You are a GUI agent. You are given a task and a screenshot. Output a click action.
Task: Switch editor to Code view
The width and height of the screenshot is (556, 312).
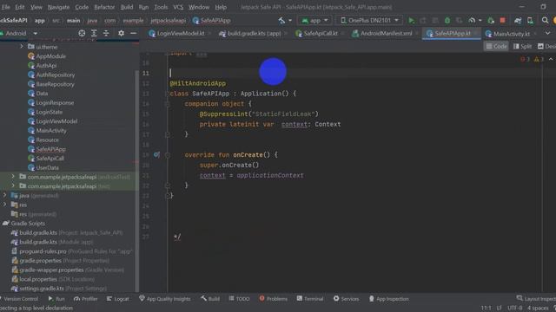coord(496,46)
